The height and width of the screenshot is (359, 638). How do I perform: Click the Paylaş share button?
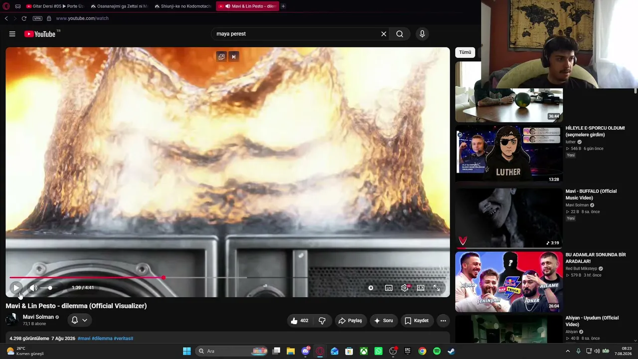click(350, 321)
